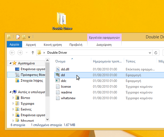Open the Αρχείο menu tab
This screenshot has height=137, width=164.
coord(14,45)
